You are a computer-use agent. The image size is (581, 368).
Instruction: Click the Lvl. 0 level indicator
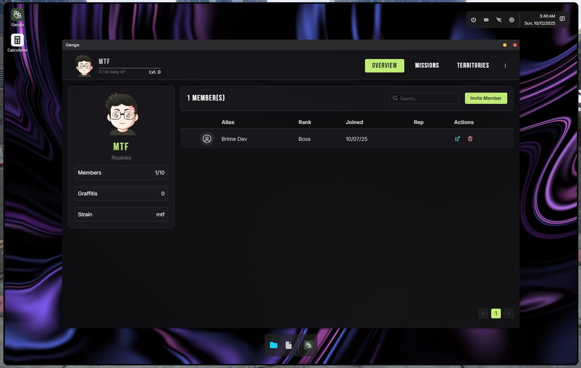pyautogui.click(x=155, y=72)
